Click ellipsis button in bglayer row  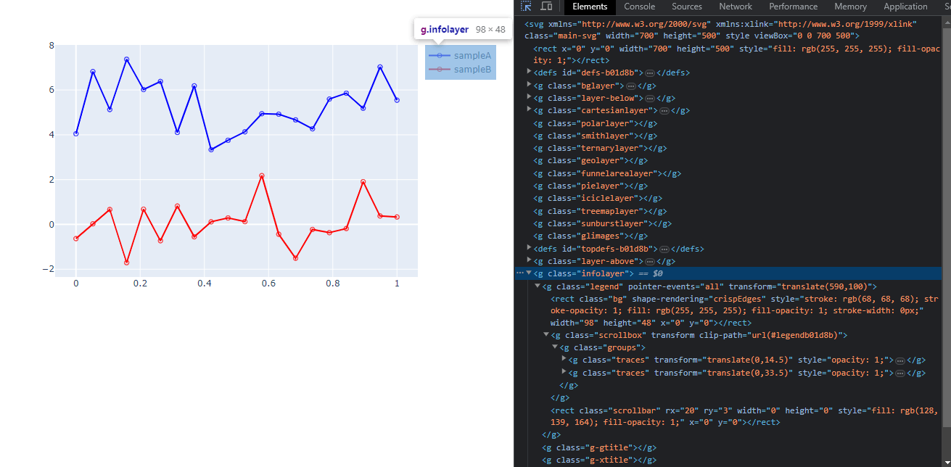point(630,86)
